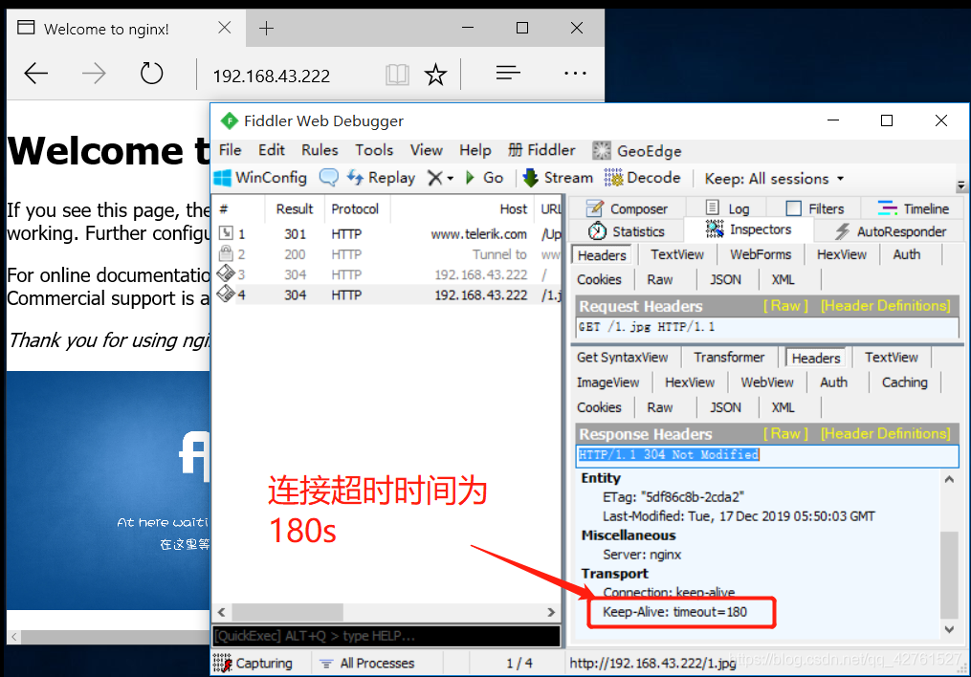The image size is (971, 677).
Task: Click the Keep-Alive: timeout=180 header
Action: point(675,611)
